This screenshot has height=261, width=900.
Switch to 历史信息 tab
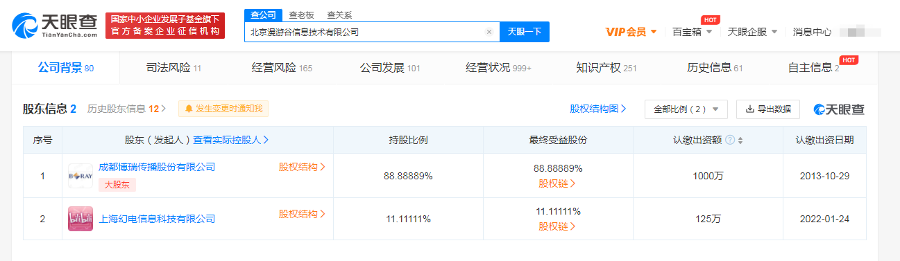tap(715, 68)
